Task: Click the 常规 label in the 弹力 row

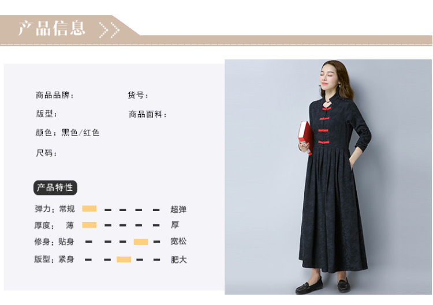Action: click(67, 209)
